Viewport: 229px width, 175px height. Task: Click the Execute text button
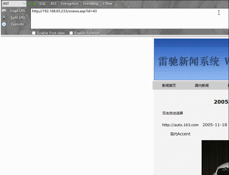18,24
